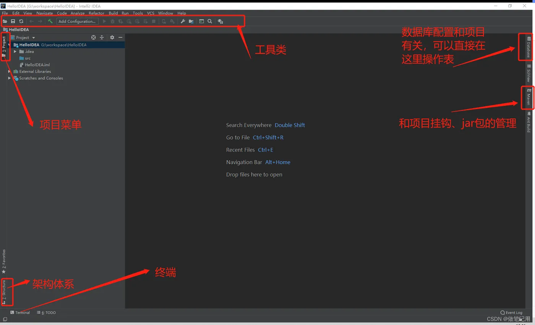
Task: Click the Back navigation arrow
Action: pyautogui.click(x=32, y=21)
